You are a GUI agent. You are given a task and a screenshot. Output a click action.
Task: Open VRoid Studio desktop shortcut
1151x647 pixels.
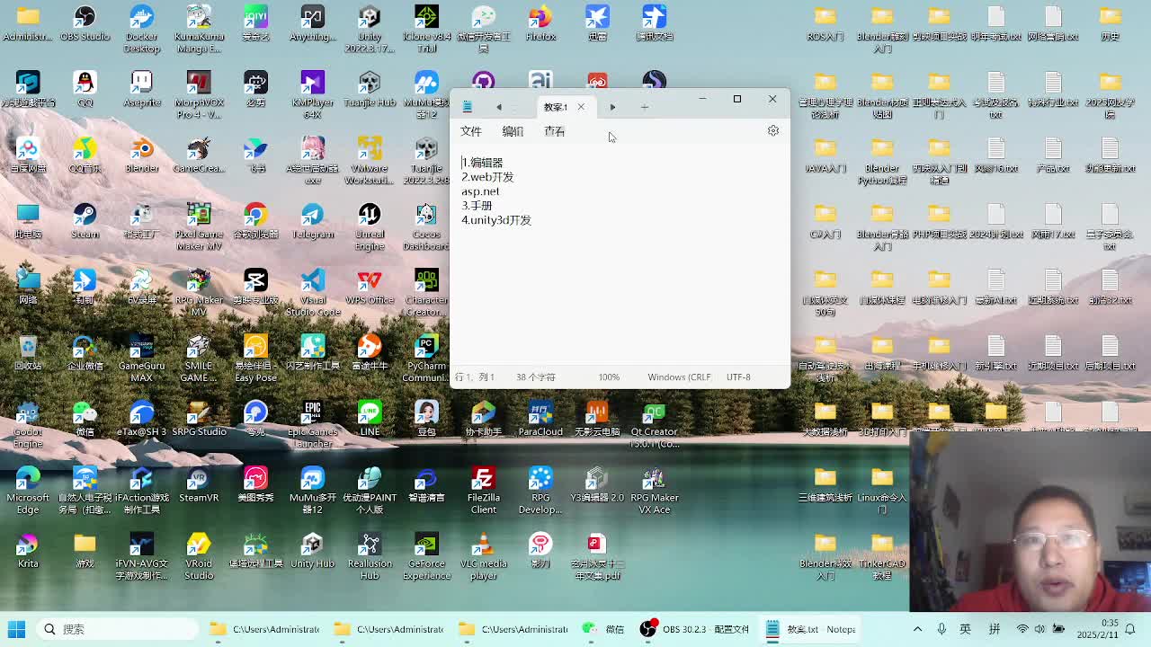pos(199,555)
